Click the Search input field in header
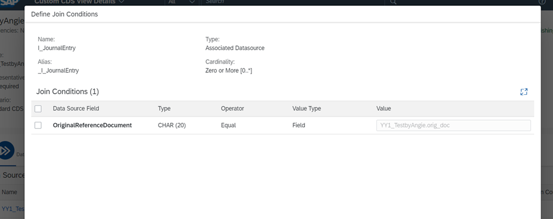Image resolution: width=553 pixels, height=219 pixels. (293, 2)
